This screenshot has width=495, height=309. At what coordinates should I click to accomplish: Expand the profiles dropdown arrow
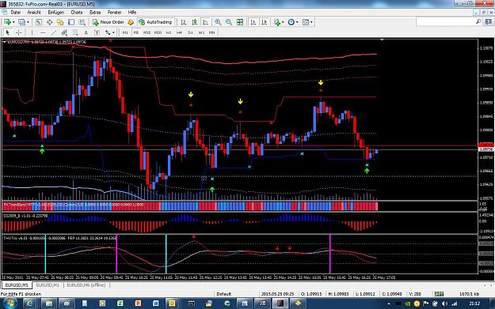[28, 22]
